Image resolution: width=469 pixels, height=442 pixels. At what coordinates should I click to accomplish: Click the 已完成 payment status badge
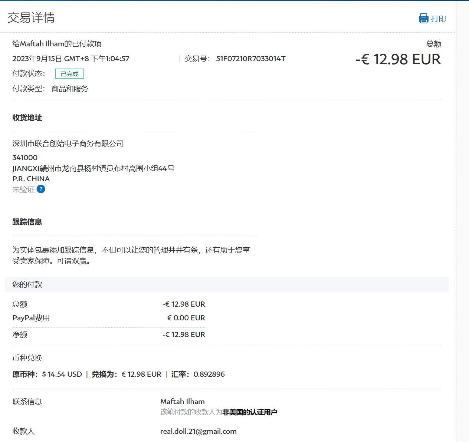pyautogui.click(x=69, y=74)
